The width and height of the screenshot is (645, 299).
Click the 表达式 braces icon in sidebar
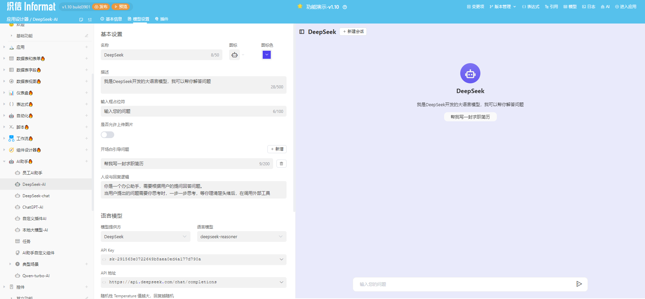click(11, 104)
